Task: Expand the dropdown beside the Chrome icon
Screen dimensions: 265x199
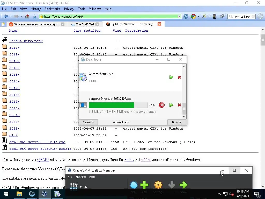Action: (198, 16)
